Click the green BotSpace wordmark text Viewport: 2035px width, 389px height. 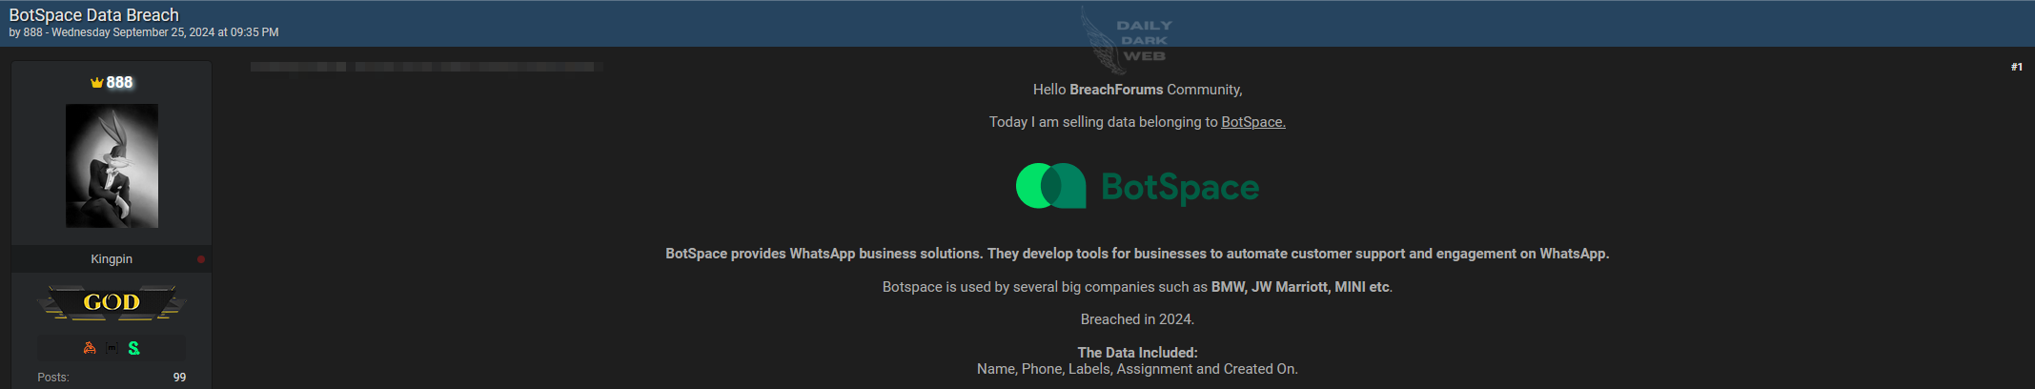tap(1180, 187)
